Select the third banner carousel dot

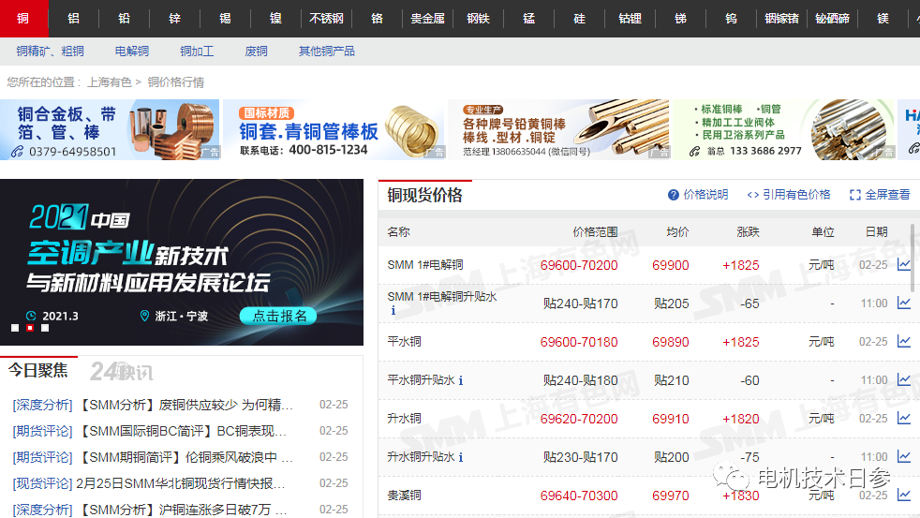[x=45, y=328]
